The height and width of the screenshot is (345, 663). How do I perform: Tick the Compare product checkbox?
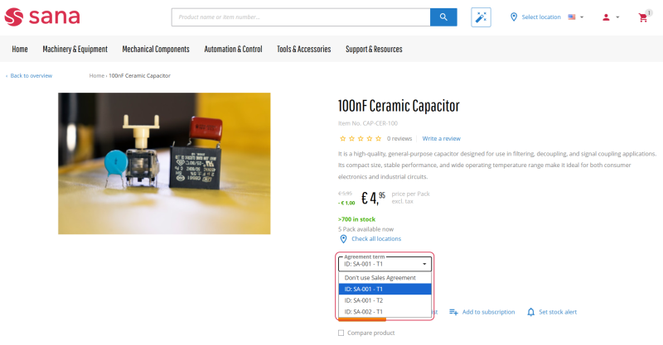point(341,333)
